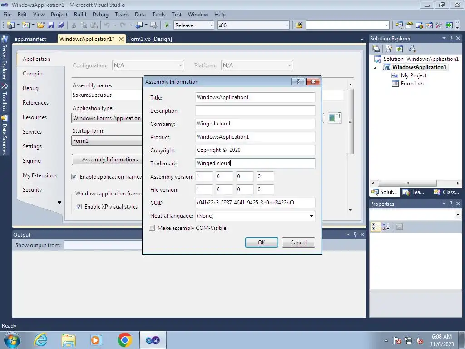Image resolution: width=465 pixels, height=349 pixels.
Task: Click the GUID input field
Action: [x=255, y=203]
